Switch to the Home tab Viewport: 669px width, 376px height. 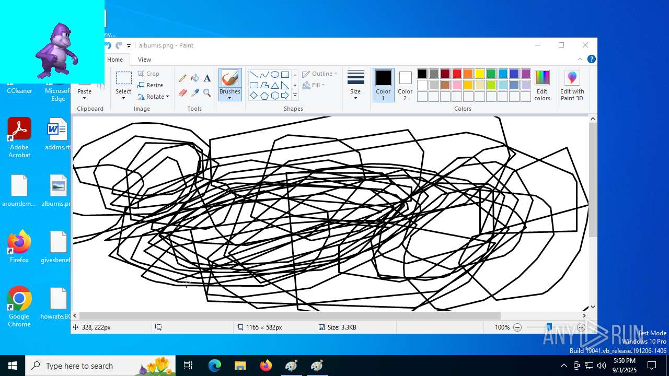(115, 60)
